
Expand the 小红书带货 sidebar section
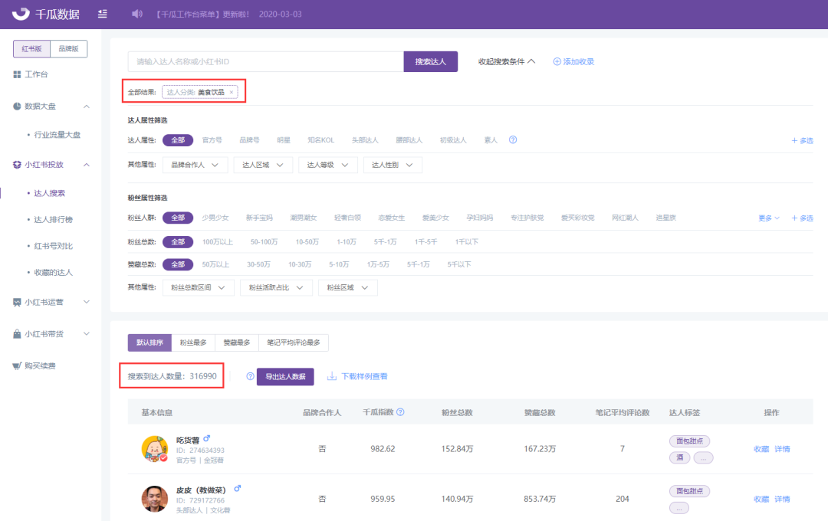(x=87, y=334)
